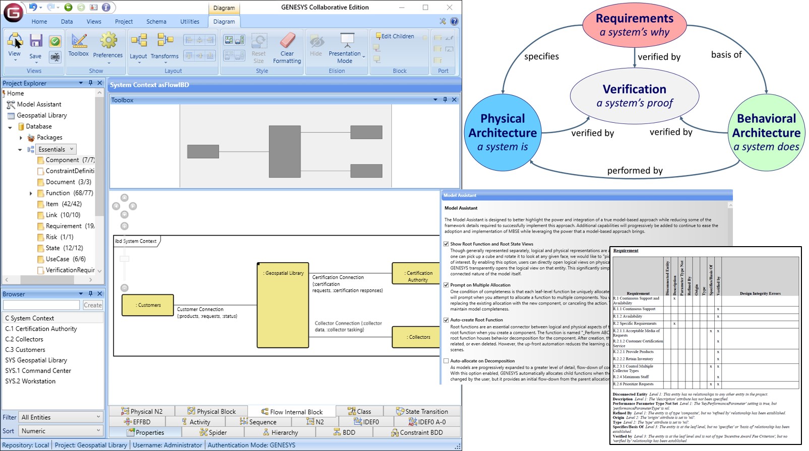Click the Browser search input field
Screen dimensions: 809x451
pos(41,305)
